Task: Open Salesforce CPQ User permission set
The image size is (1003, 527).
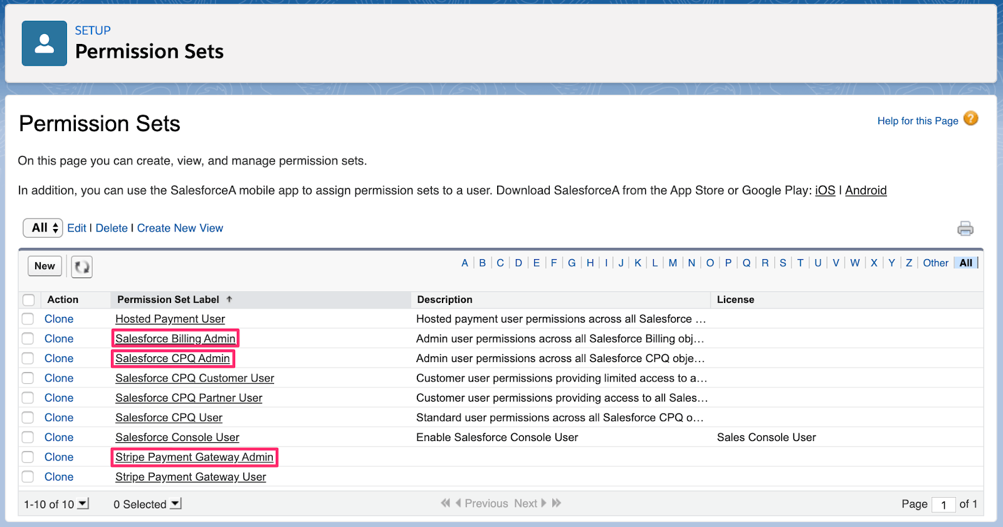Action: click(x=169, y=418)
